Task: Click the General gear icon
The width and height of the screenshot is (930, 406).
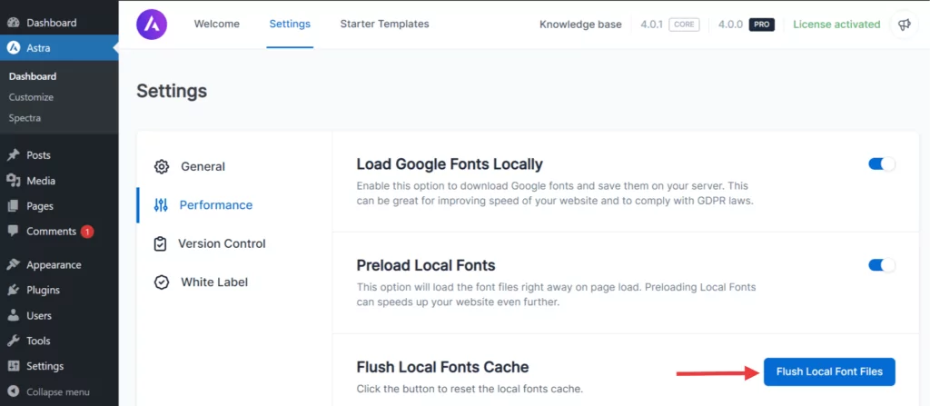Action: [x=162, y=167]
